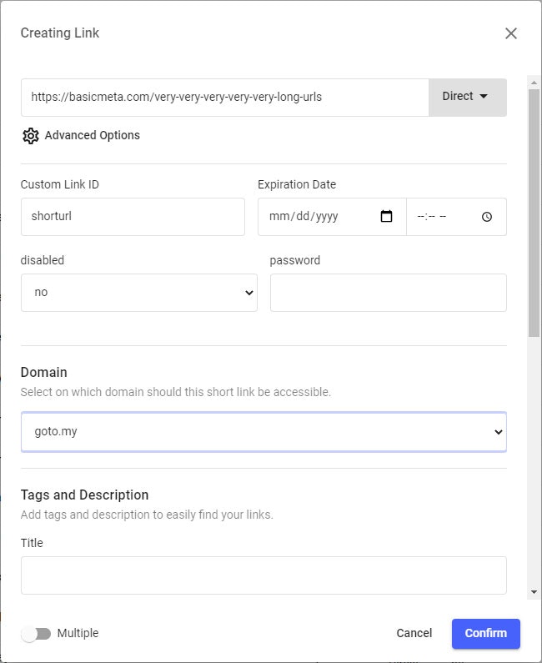
Task: Expand the disabled dropdown showing no
Action: point(138,293)
